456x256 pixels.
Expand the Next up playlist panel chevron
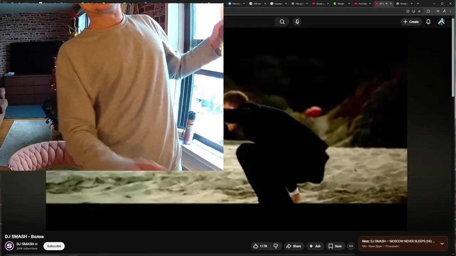pyautogui.click(x=442, y=244)
